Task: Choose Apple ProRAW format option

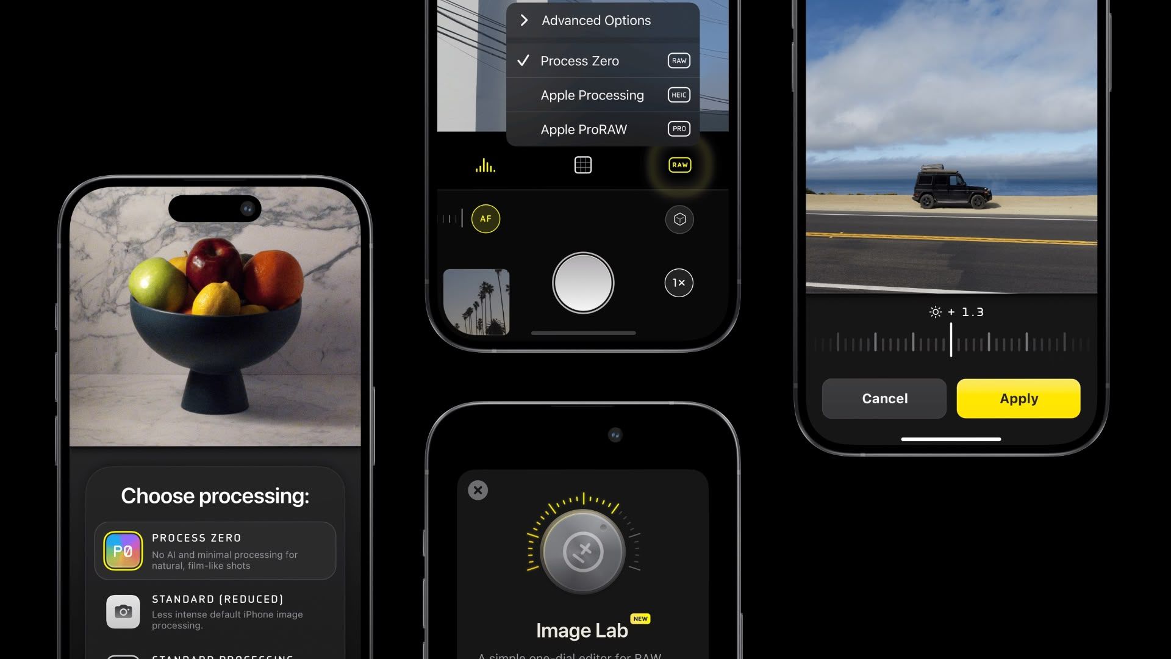Action: (x=603, y=128)
